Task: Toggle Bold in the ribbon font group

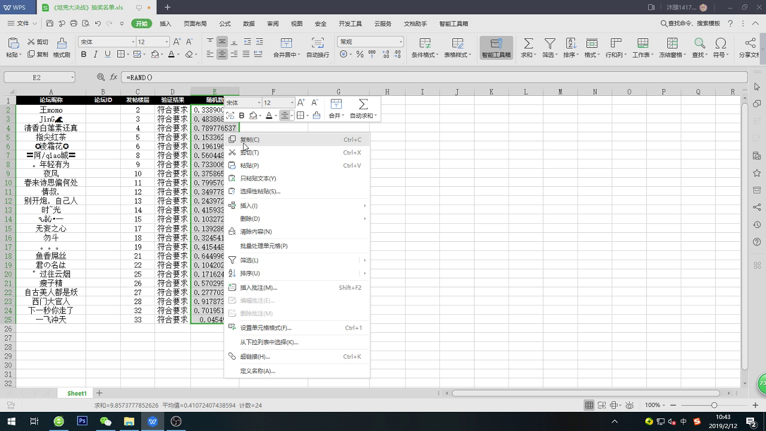Action: click(84, 54)
